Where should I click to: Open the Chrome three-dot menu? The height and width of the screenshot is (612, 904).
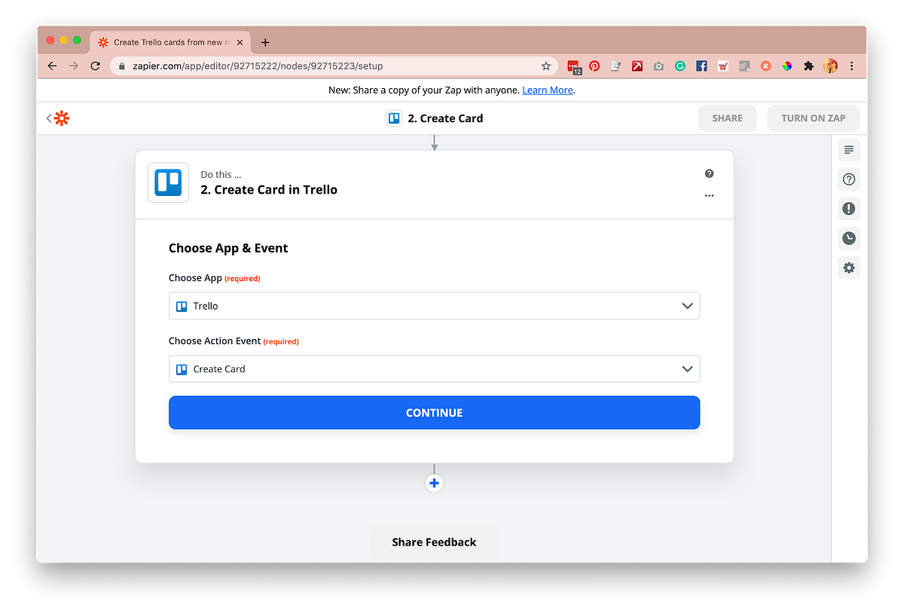click(852, 66)
